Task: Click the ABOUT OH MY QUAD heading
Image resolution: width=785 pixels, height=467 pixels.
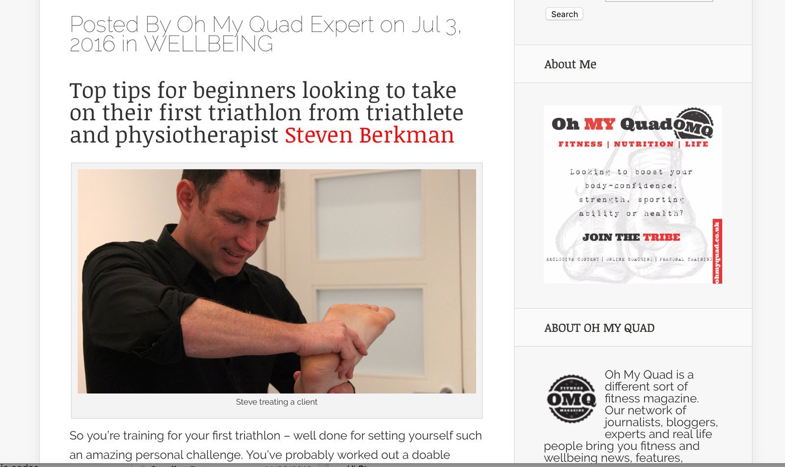Action: click(599, 328)
